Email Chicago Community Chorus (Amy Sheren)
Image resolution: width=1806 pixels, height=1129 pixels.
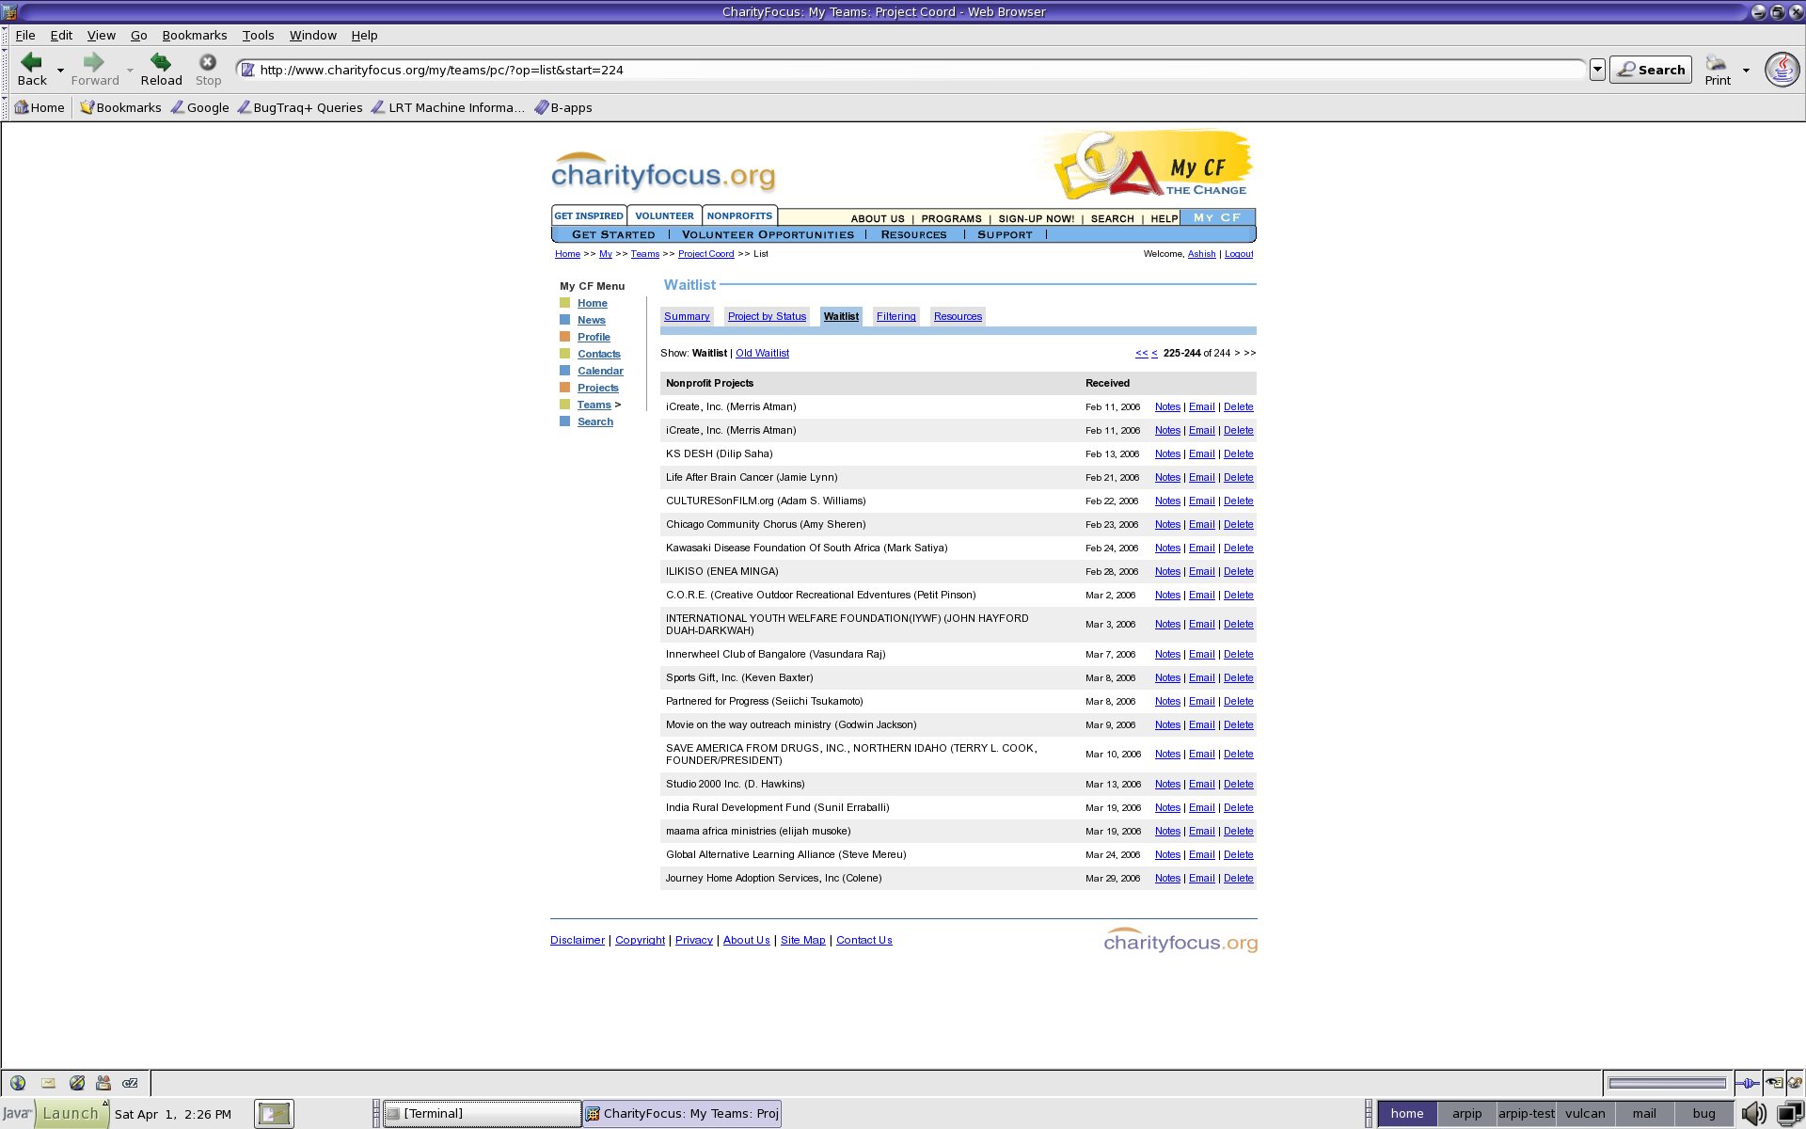tap(1201, 524)
